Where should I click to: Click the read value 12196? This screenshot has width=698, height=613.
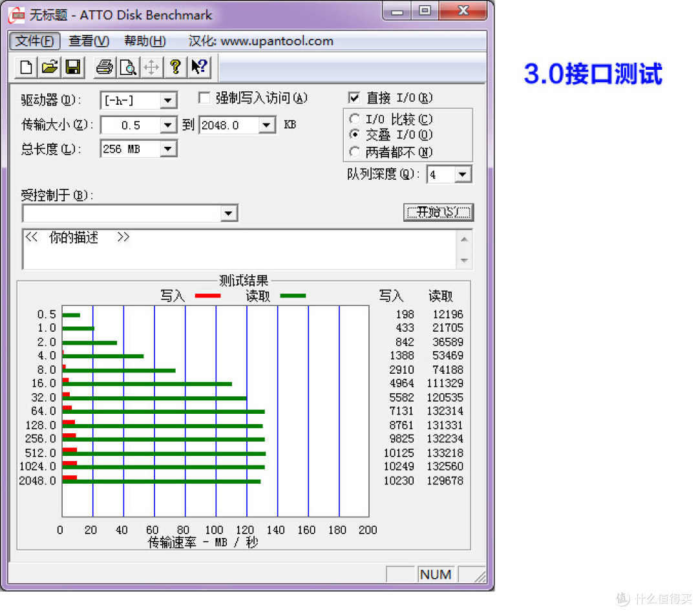click(448, 314)
